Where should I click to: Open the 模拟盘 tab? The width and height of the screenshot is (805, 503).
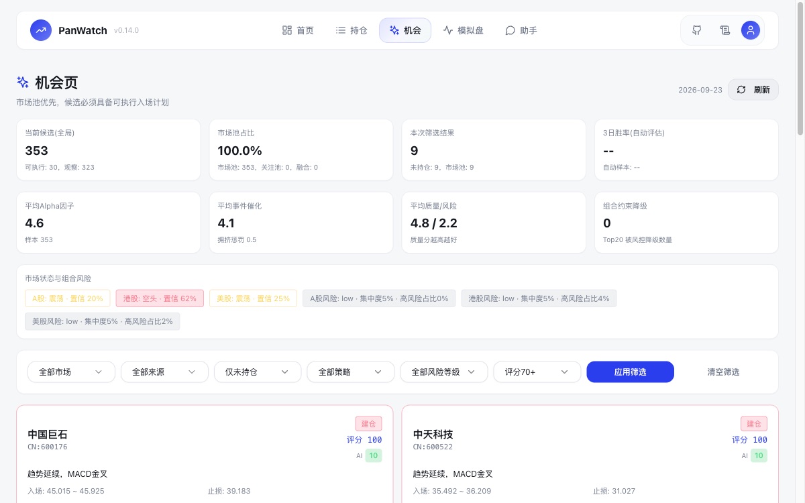463,30
